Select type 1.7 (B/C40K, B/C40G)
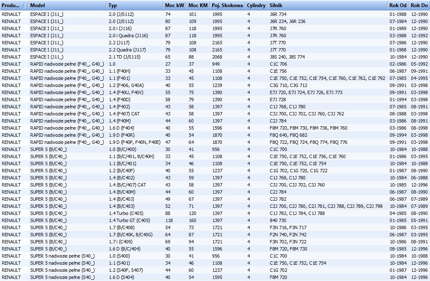The height and width of the screenshot is (281, 430). point(131,235)
